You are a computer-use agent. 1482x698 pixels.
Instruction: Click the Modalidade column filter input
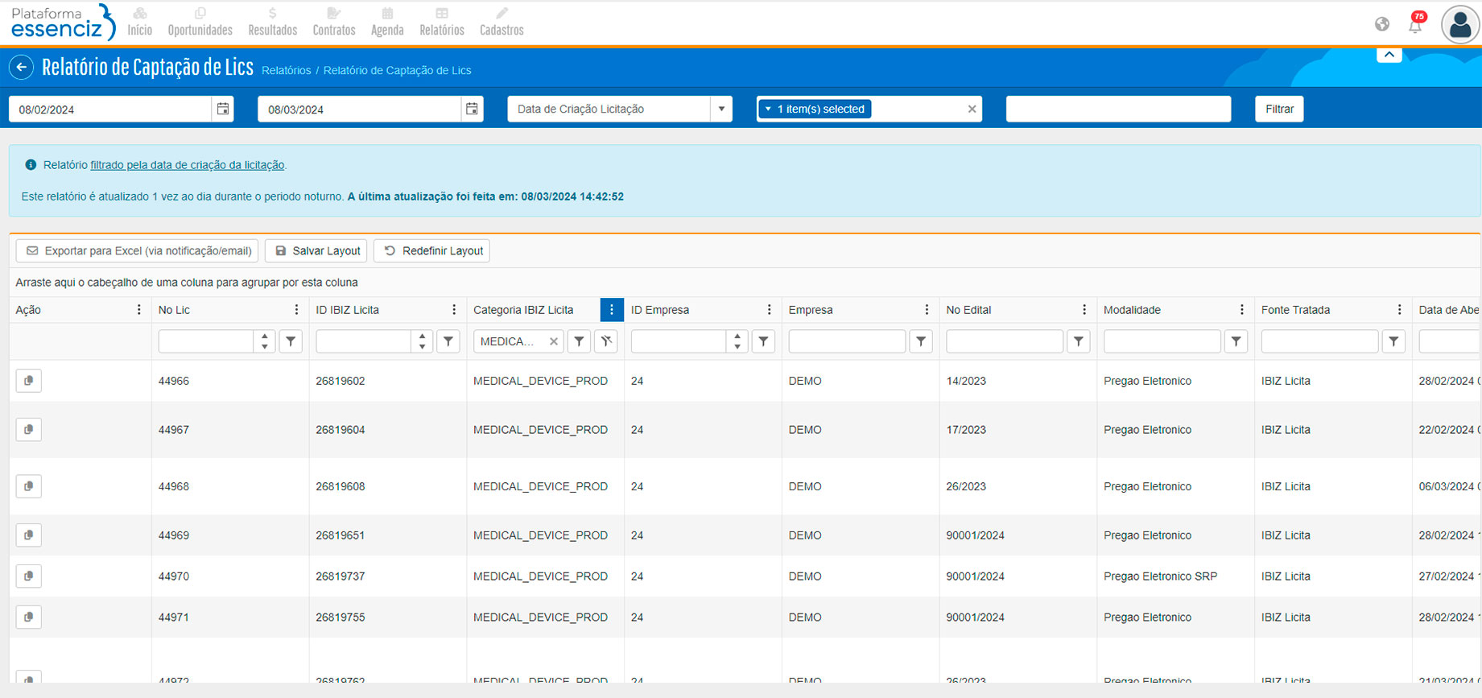point(1162,341)
